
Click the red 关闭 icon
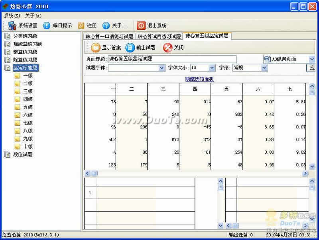pyautogui.click(x=167, y=48)
